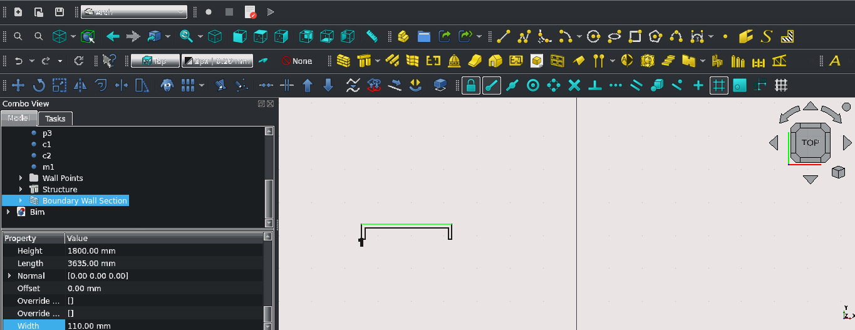Switch to the Tasks tab
Image resolution: width=855 pixels, height=330 pixels.
[x=55, y=118]
